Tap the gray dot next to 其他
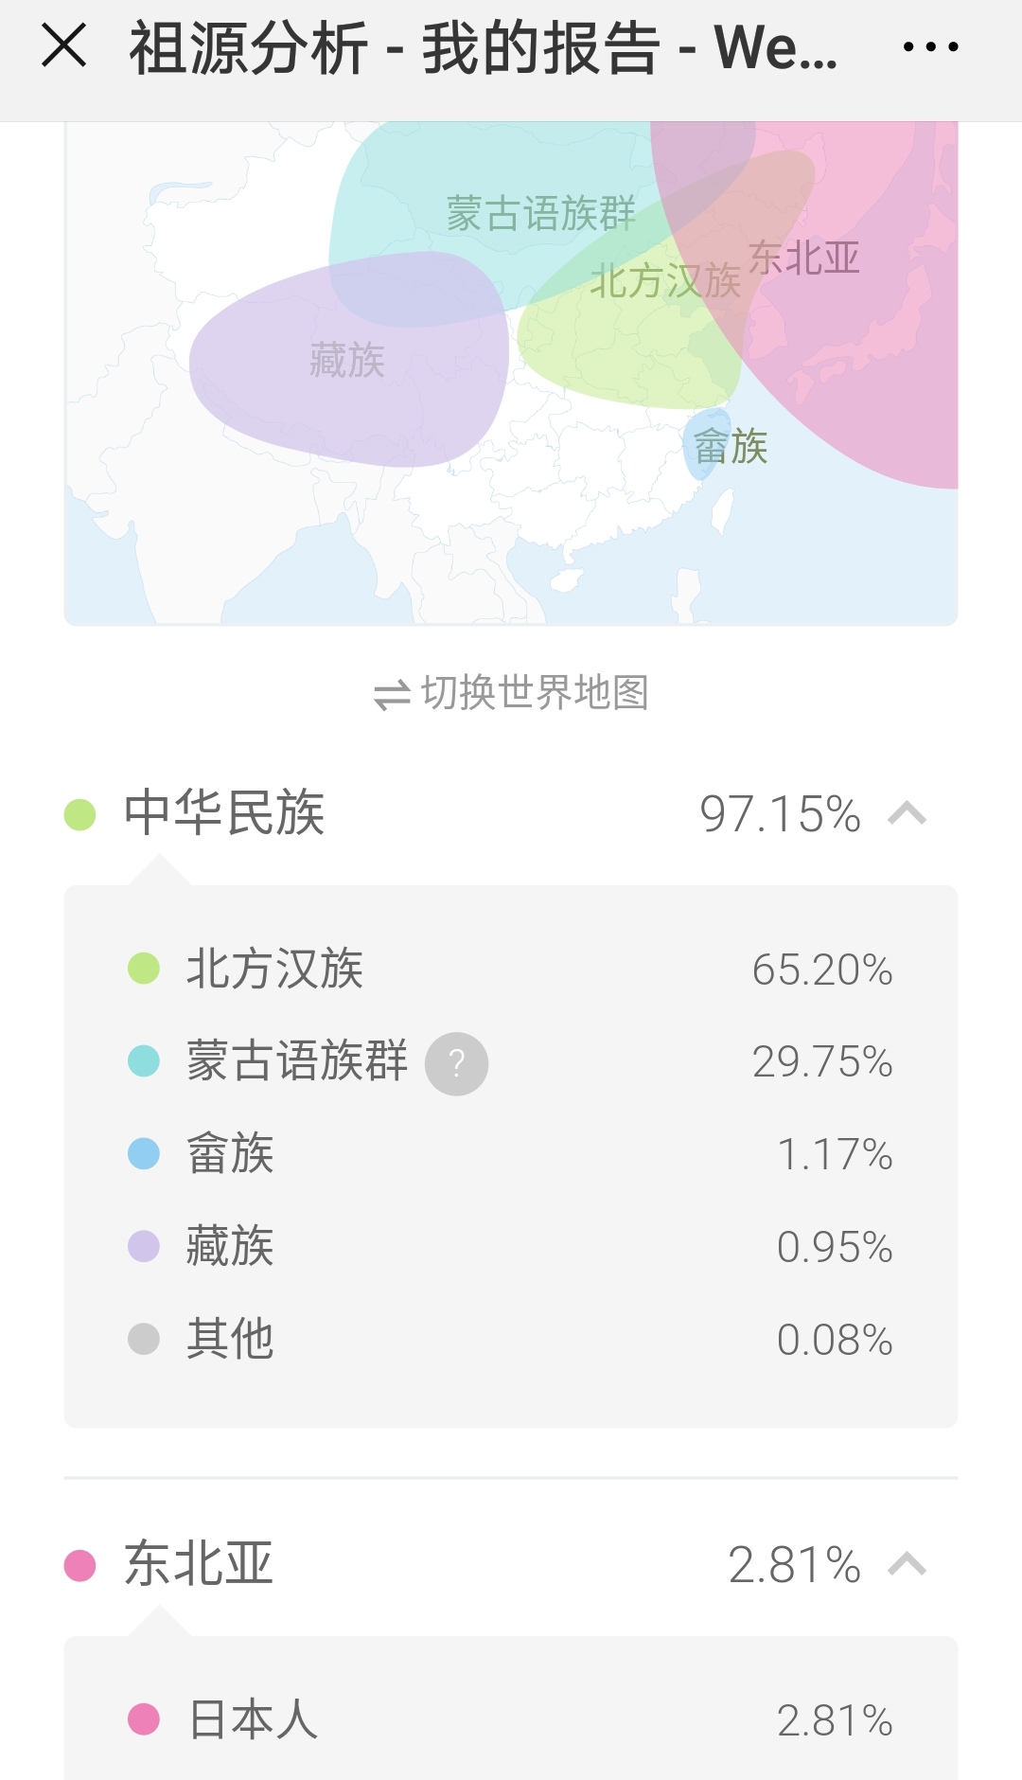The width and height of the screenshot is (1022, 1780). click(144, 1339)
